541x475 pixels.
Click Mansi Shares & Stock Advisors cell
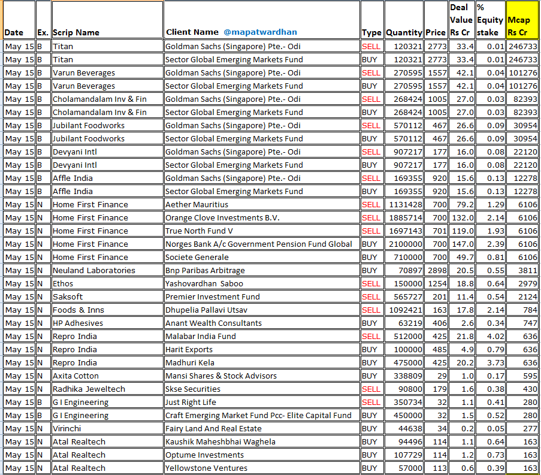point(262,376)
